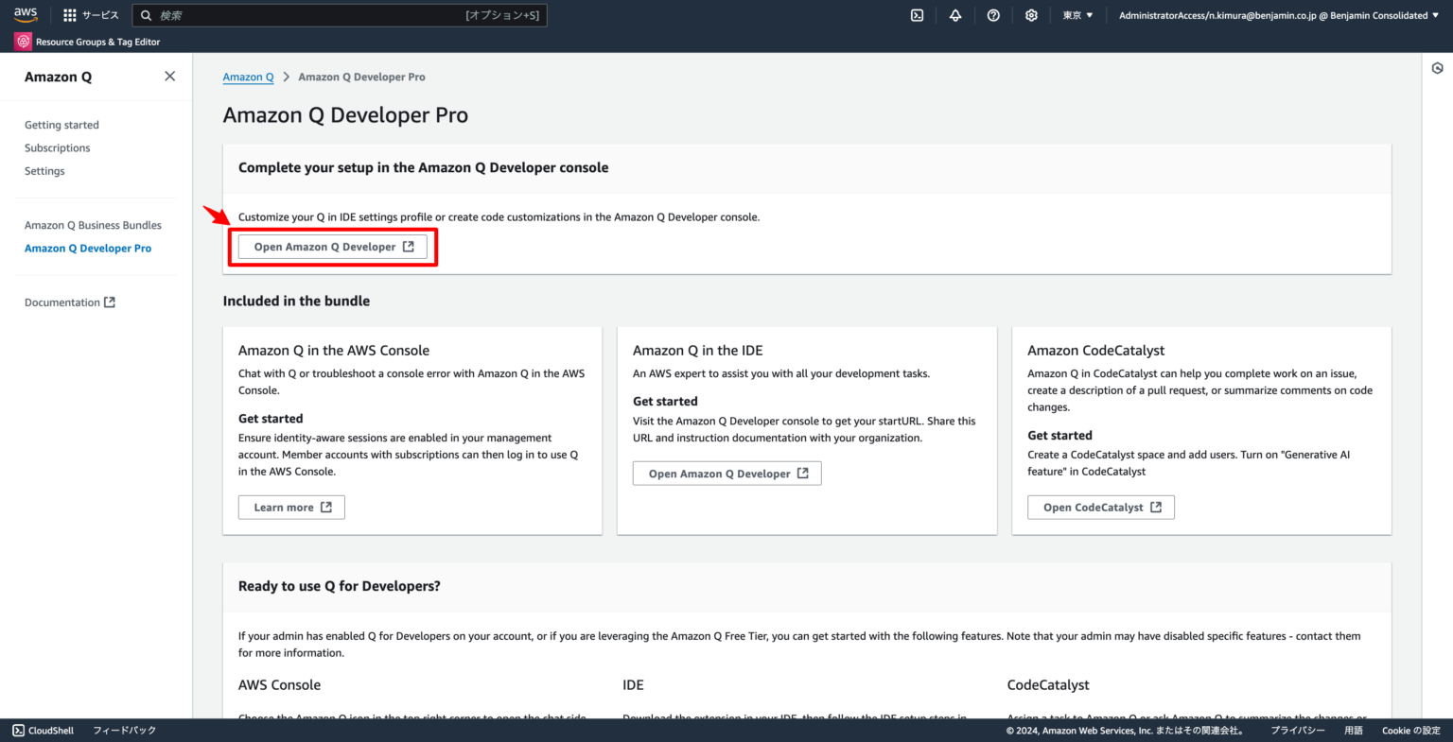
Task: Click 'Ready to use Q for Developers?' heading
Action: coord(340,586)
